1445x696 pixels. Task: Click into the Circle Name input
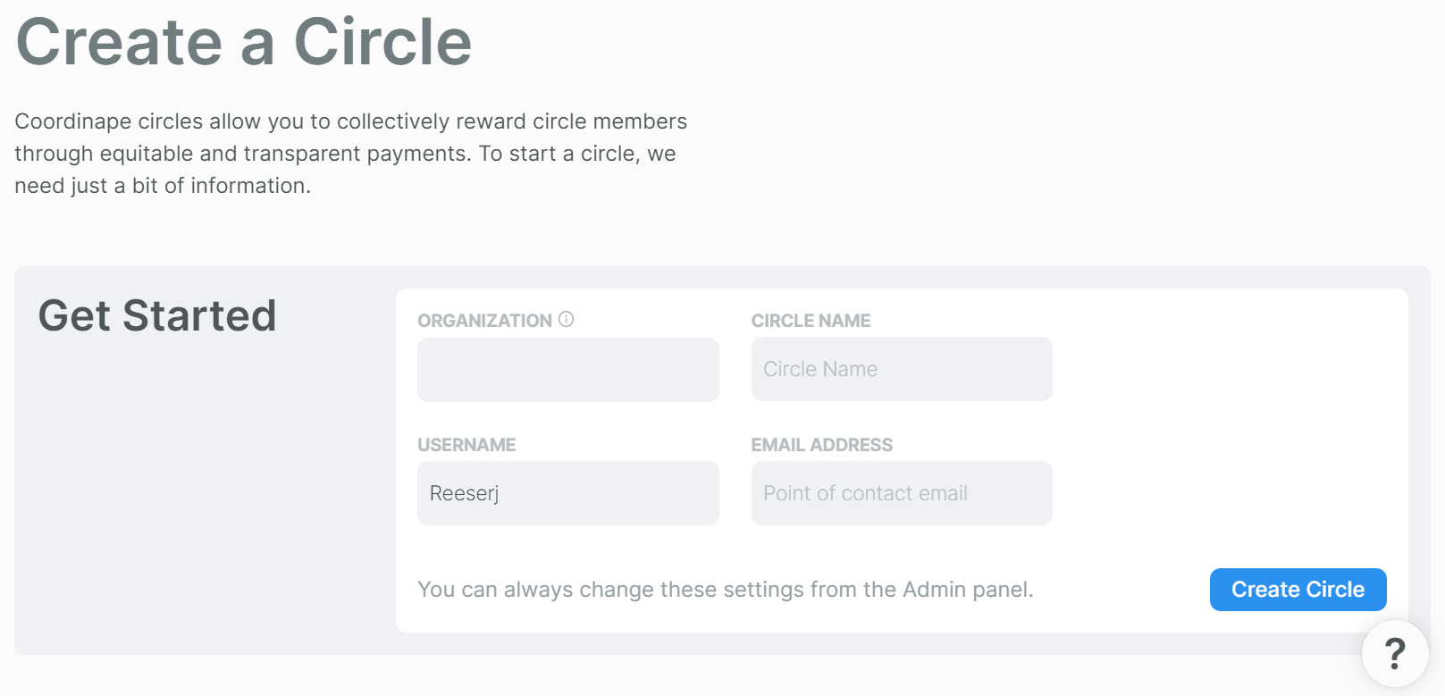pos(902,369)
